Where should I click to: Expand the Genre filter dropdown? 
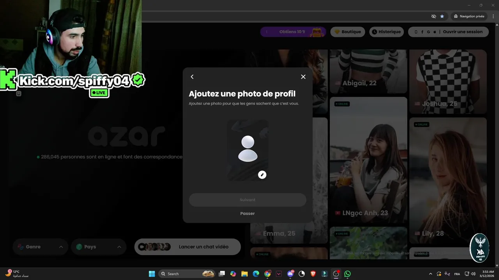(x=40, y=247)
